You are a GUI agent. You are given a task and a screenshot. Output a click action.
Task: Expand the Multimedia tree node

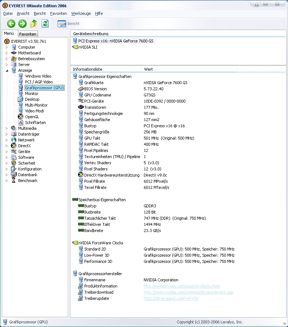pyautogui.click(x=7, y=128)
